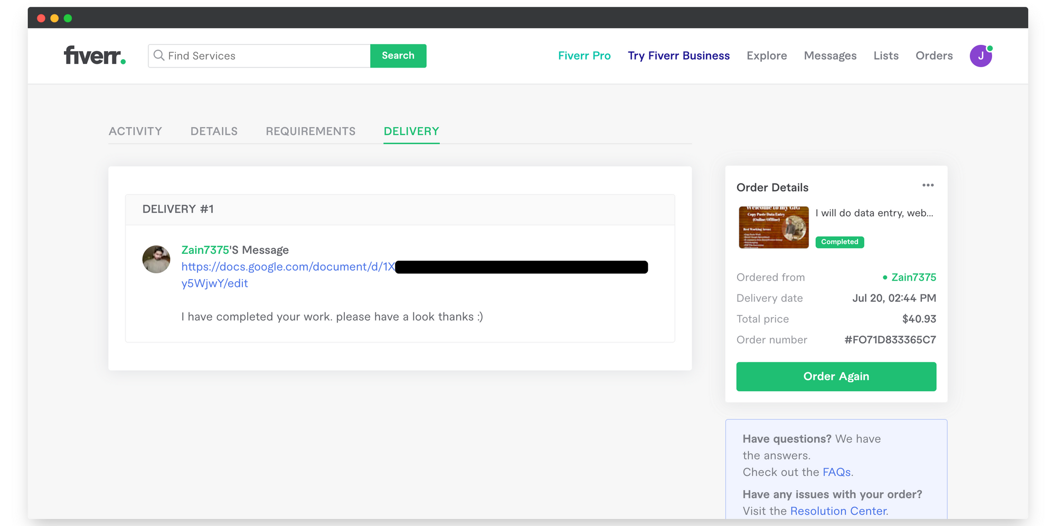Select the Delivery tab
Screen dimensions: 1056x526
click(x=411, y=131)
